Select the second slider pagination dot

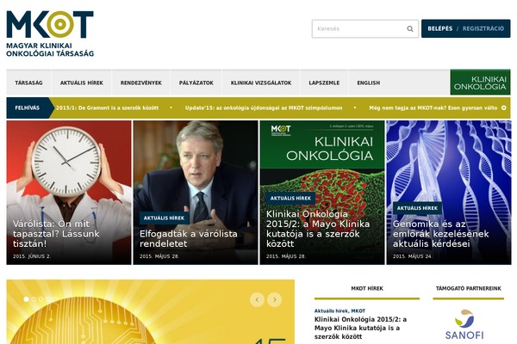click(34, 299)
